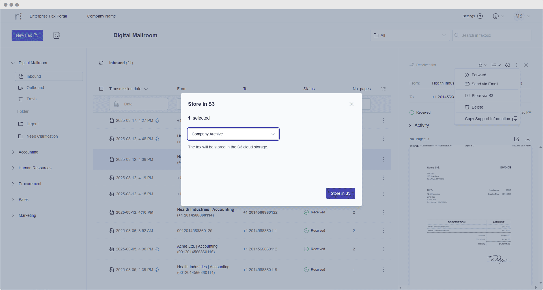This screenshot has height=290, width=543.
Task: Expand the Accounting folder tree
Action: [x=13, y=152]
